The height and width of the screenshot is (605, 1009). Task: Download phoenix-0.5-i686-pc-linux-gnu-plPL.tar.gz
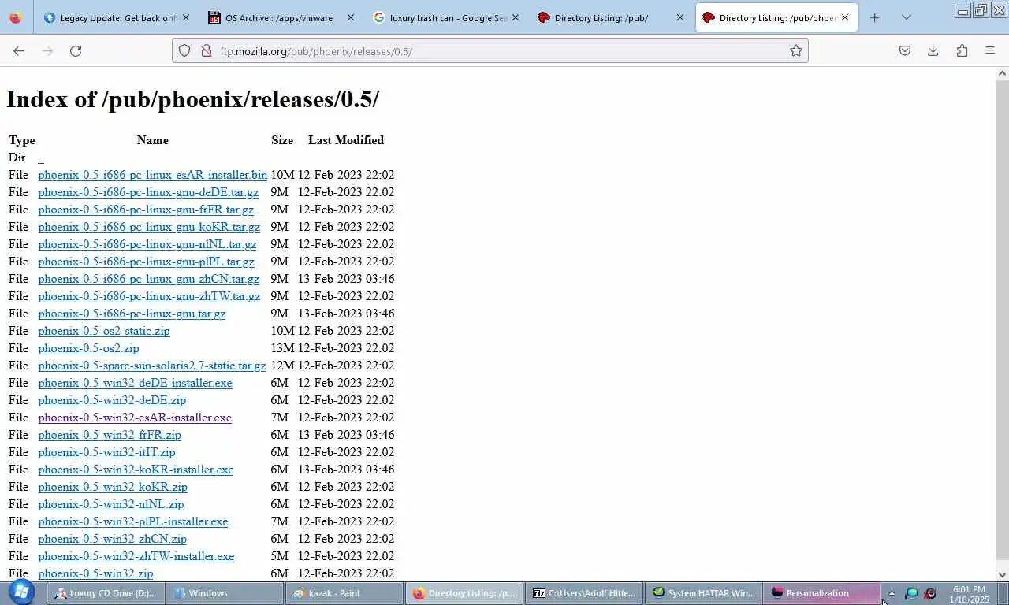(146, 262)
